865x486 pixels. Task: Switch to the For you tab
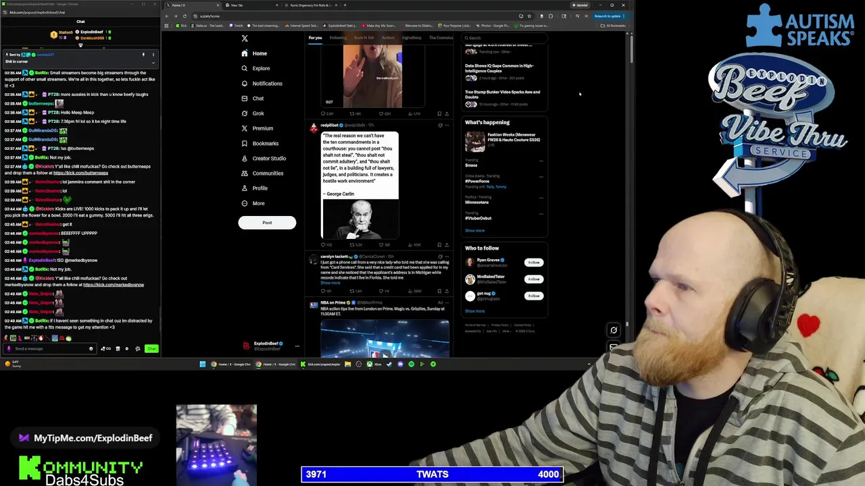point(315,38)
